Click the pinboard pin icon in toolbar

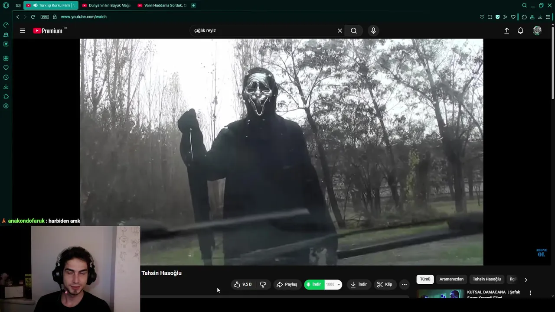tap(482, 17)
